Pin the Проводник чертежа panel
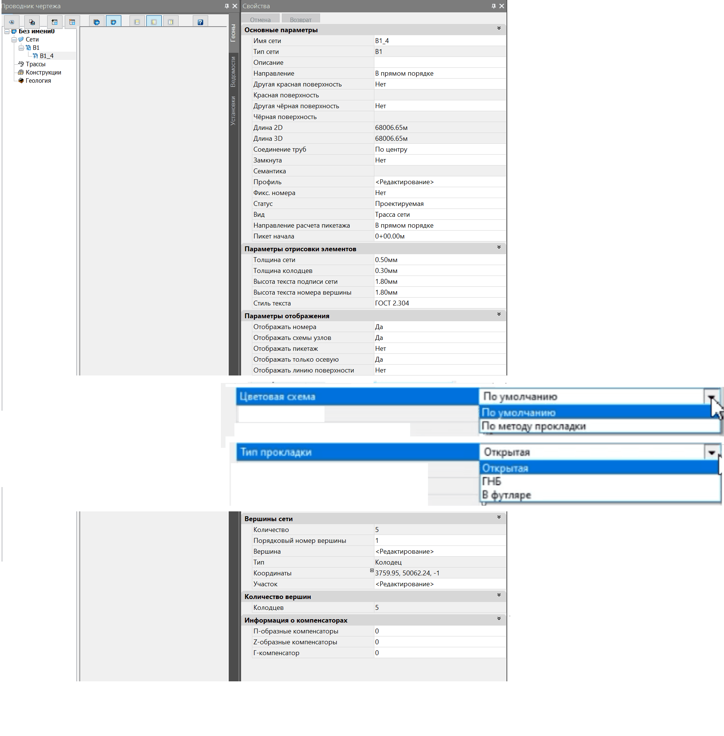The image size is (724, 736). click(x=226, y=6)
